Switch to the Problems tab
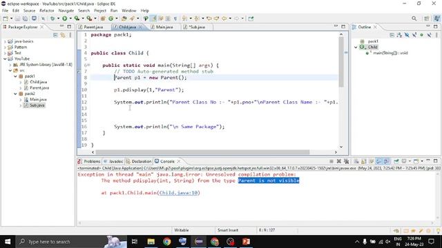 click(89, 161)
